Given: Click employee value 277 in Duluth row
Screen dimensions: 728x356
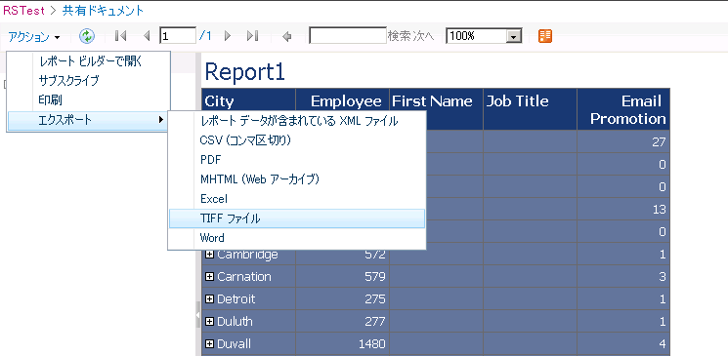Looking at the screenshot, I should click(x=375, y=321).
